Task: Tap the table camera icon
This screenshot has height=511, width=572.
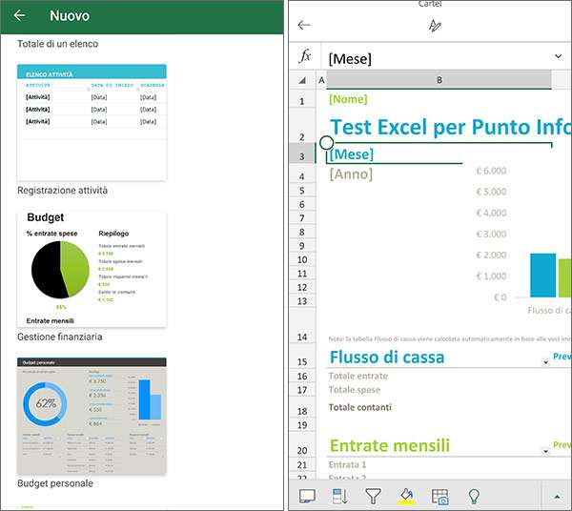Action: click(x=439, y=497)
